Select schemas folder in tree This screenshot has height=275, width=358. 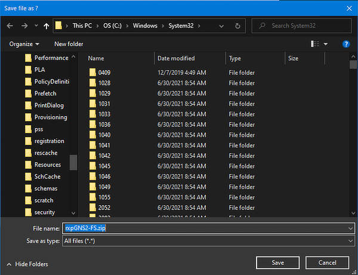[x=41, y=189]
